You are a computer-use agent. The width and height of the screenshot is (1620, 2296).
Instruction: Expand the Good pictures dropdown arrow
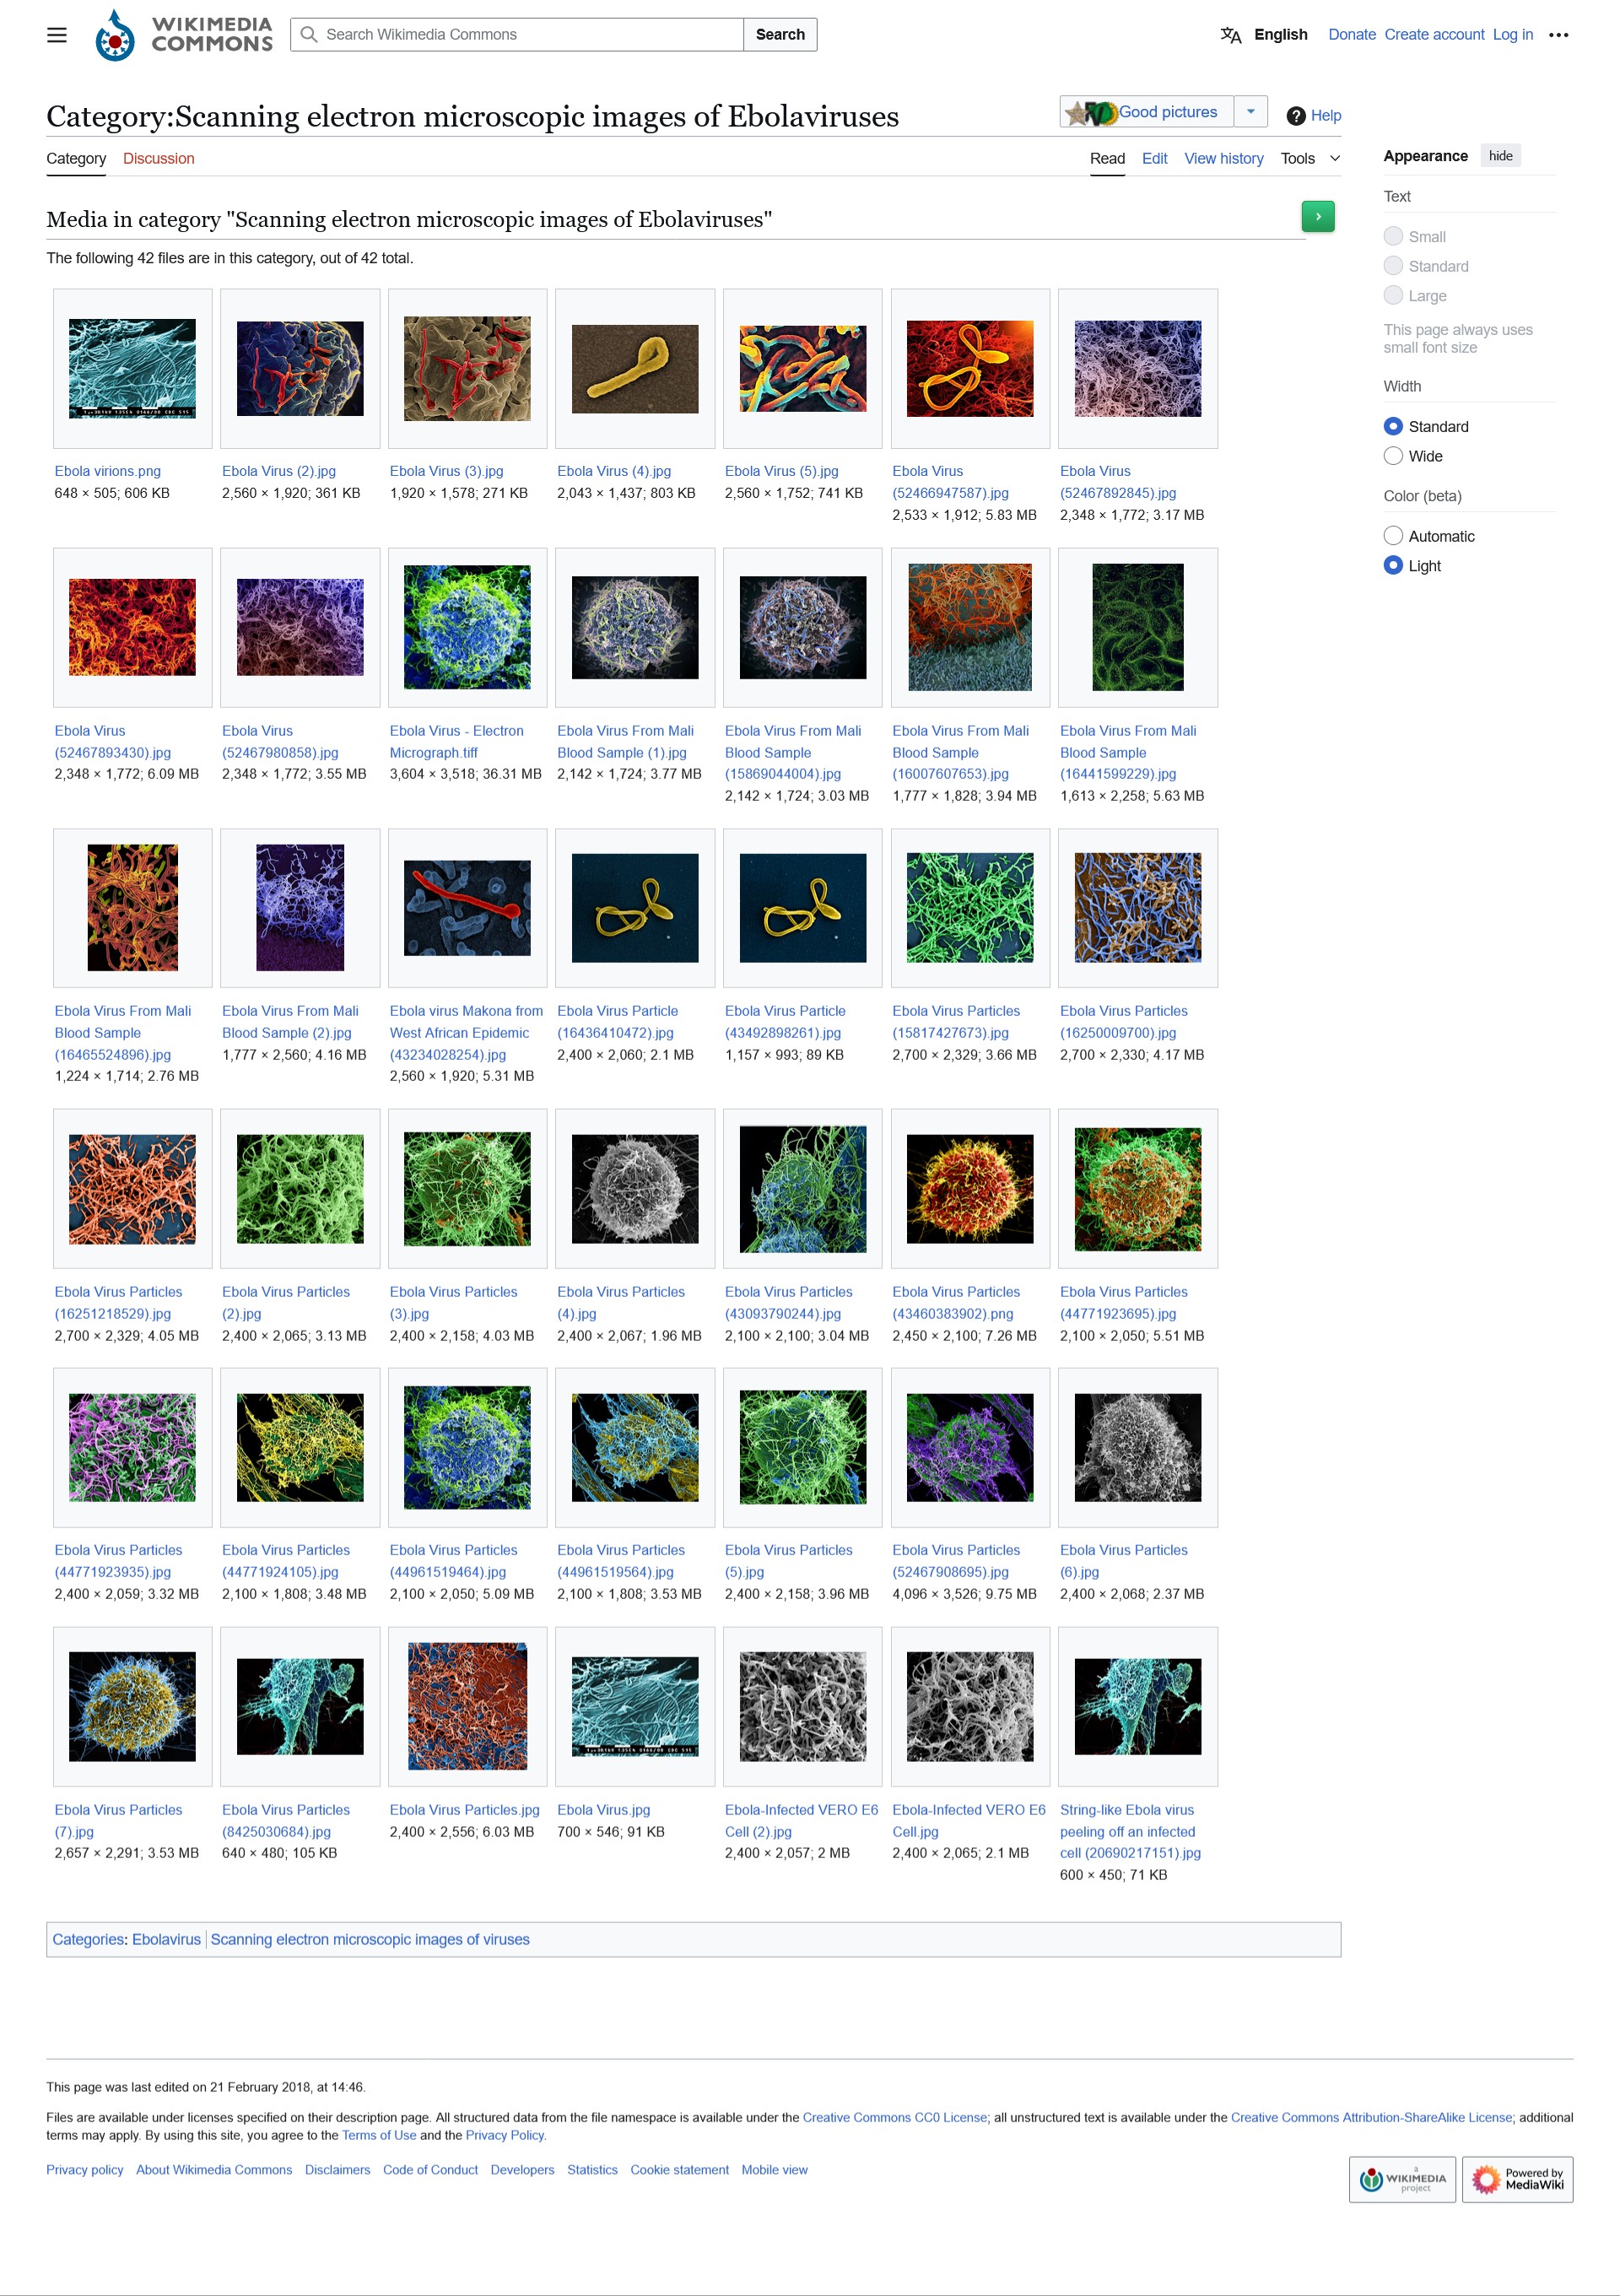pyautogui.click(x=1249, y=112)
